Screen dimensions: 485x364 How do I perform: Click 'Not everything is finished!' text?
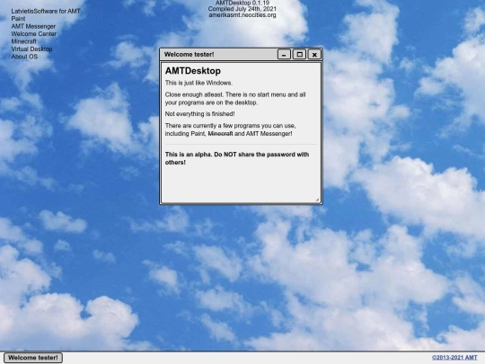[199, 114]
